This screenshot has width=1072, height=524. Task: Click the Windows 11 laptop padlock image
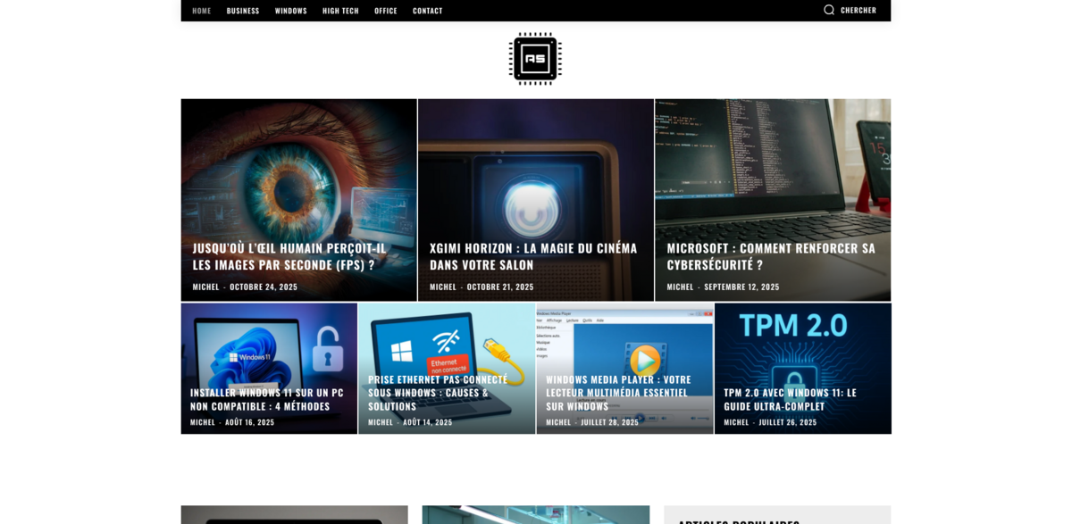268,344
